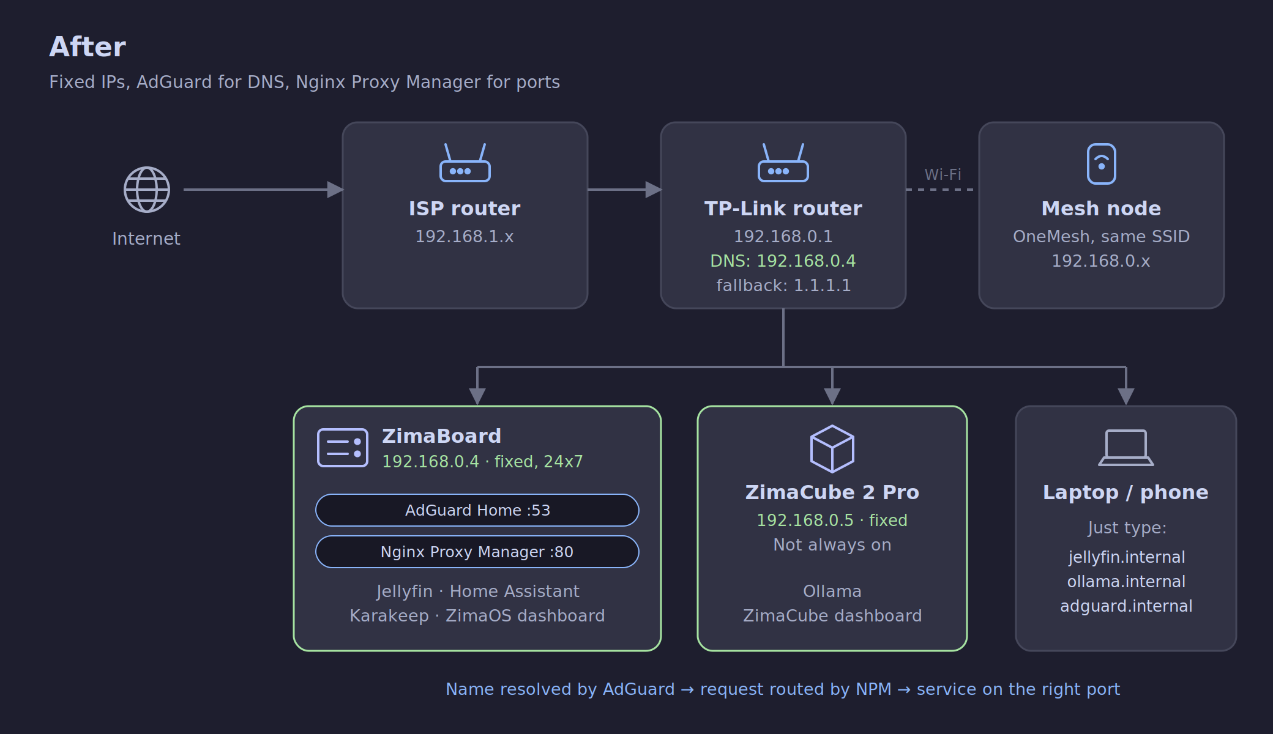Click the Wi-Fi label on the dashed link

click(x=943, y=174)
